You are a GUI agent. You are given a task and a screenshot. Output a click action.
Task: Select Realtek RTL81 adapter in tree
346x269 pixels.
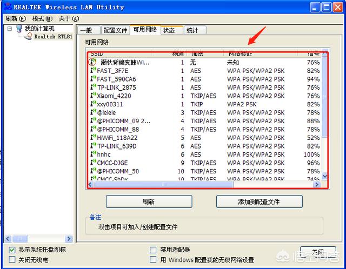pyautogui.click(x=53, y=37)
